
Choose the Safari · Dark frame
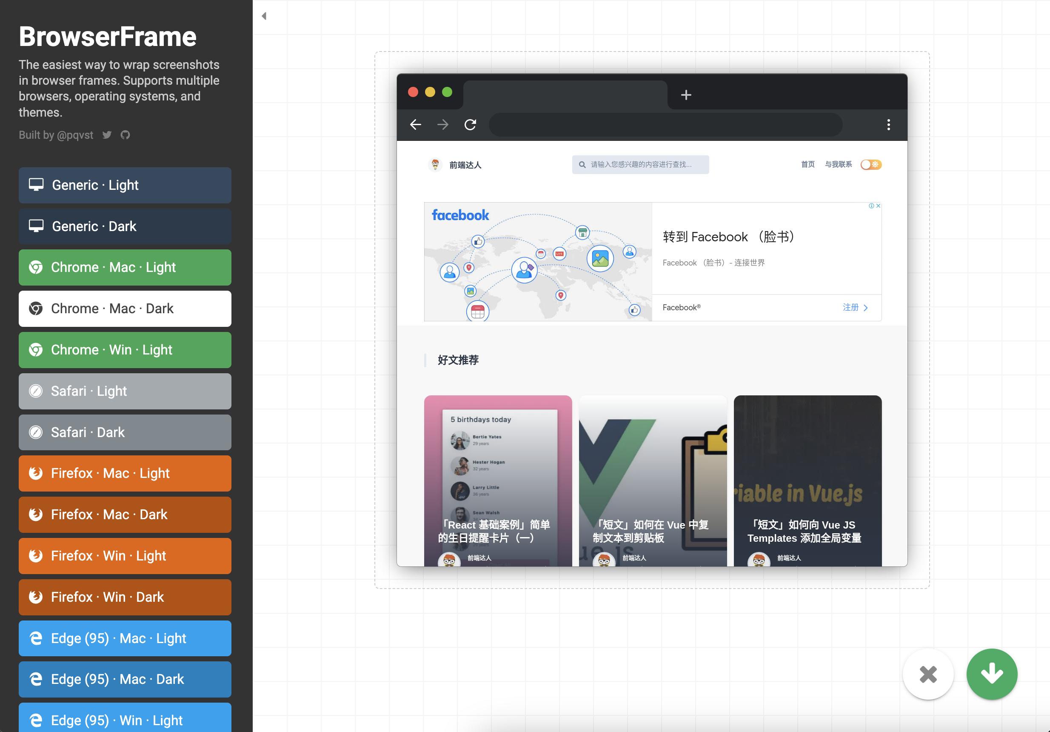coord(125,432)
